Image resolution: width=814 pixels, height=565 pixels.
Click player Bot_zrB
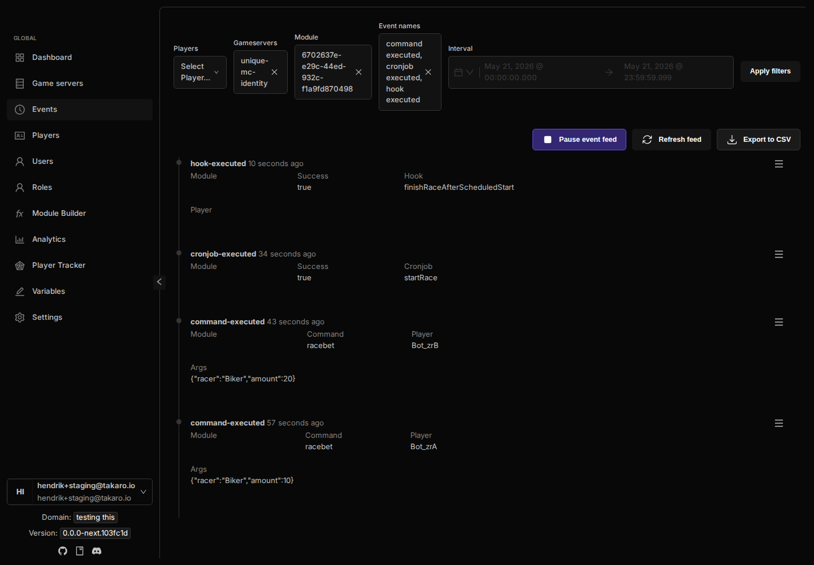coord(425,346)
